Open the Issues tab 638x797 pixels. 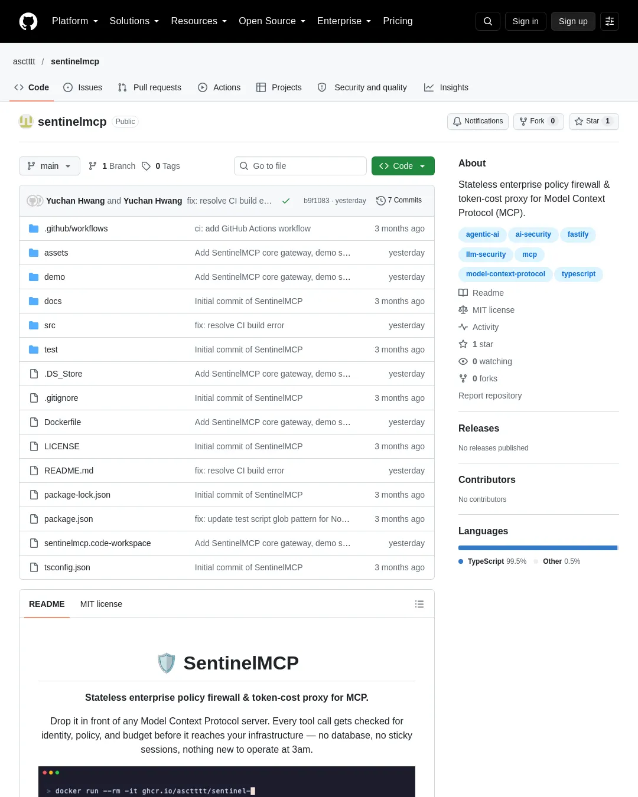(83, 87)
